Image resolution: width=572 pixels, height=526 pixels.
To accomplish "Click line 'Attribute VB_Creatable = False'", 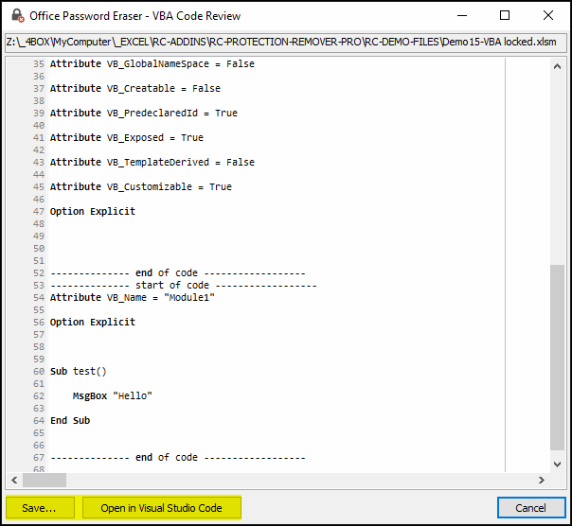I will (x=135, y=89).
